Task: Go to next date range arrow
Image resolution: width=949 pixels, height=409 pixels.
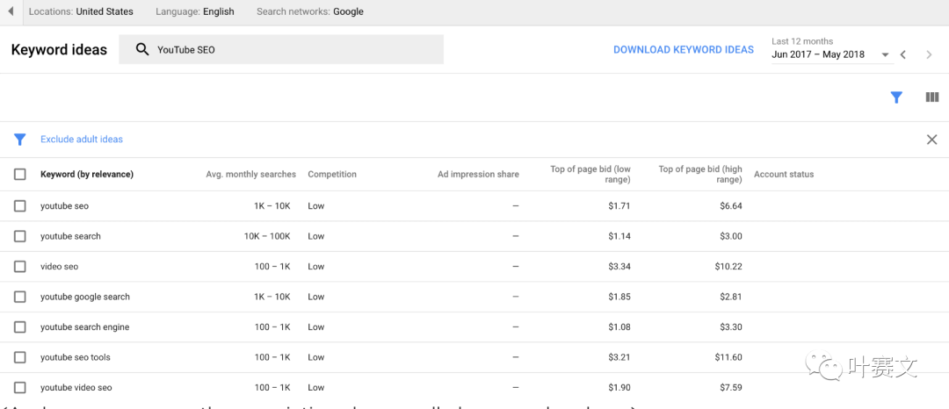Action: tap(929, 54)
